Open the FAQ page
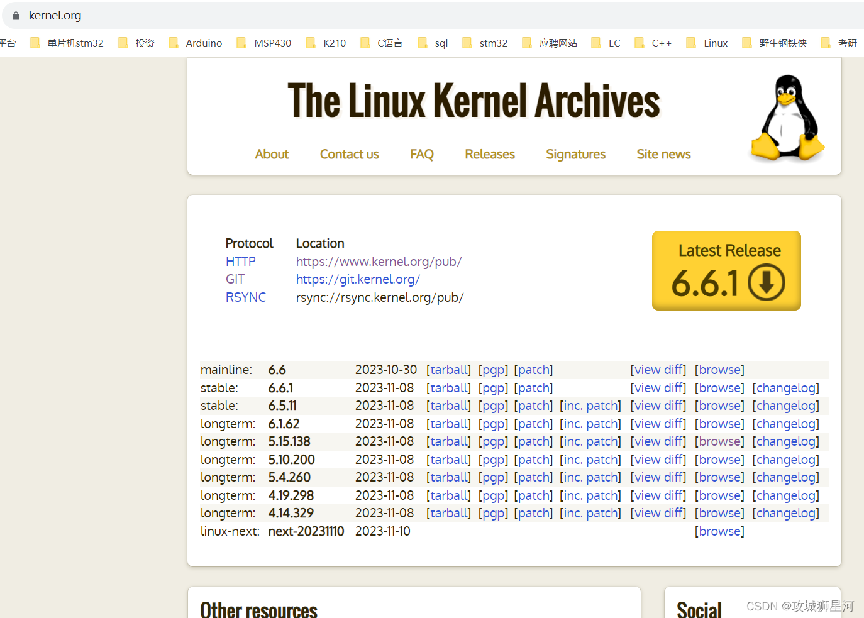 tap(422, 154)
